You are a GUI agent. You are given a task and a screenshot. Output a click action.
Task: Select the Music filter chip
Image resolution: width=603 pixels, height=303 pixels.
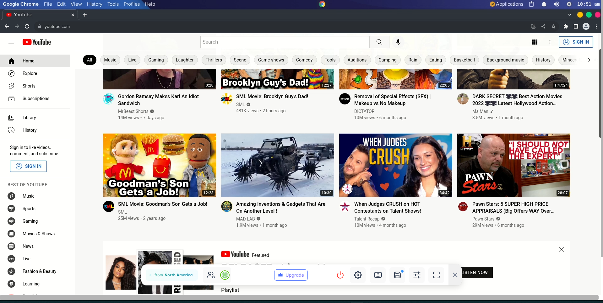tap(110, 60)
